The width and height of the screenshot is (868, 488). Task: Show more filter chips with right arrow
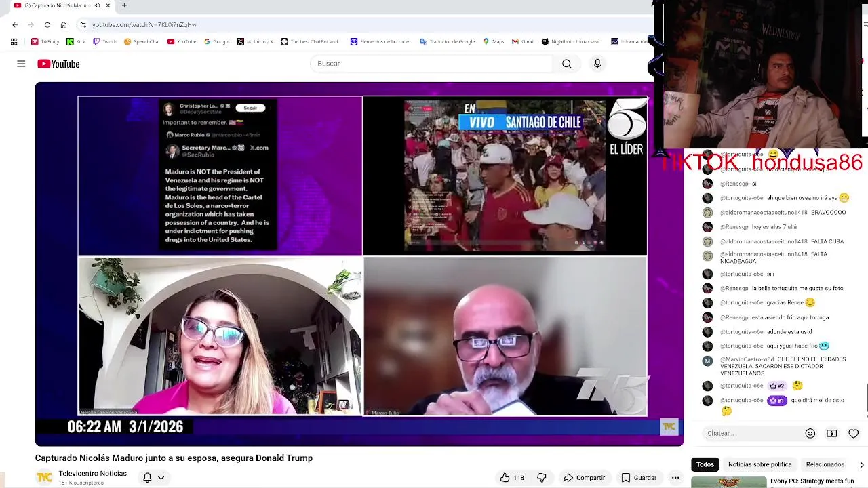pos(861,464)
